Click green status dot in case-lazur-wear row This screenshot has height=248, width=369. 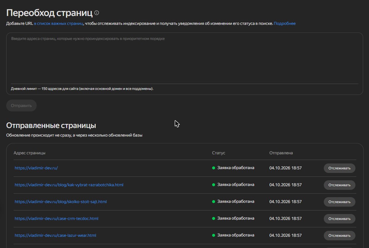[x=213, y=235]
